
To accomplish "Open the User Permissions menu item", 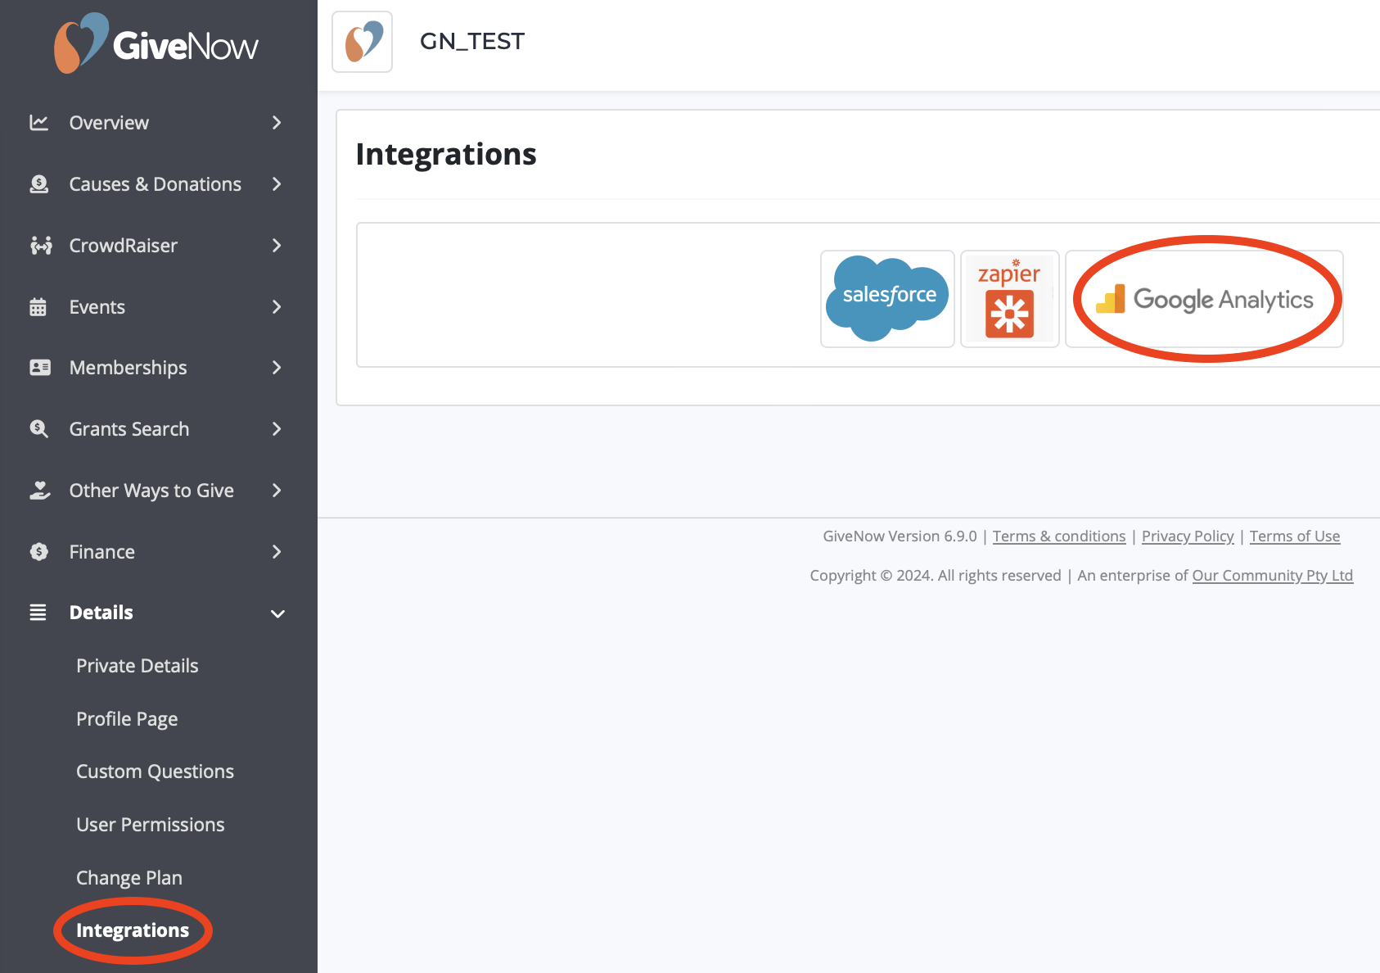I will click(x=150, y=824).
